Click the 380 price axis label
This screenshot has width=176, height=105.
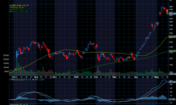tap(171, 19)
